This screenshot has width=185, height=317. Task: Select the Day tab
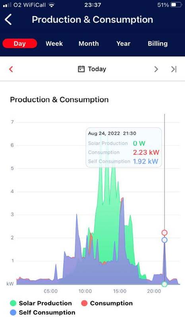[20, 44]
